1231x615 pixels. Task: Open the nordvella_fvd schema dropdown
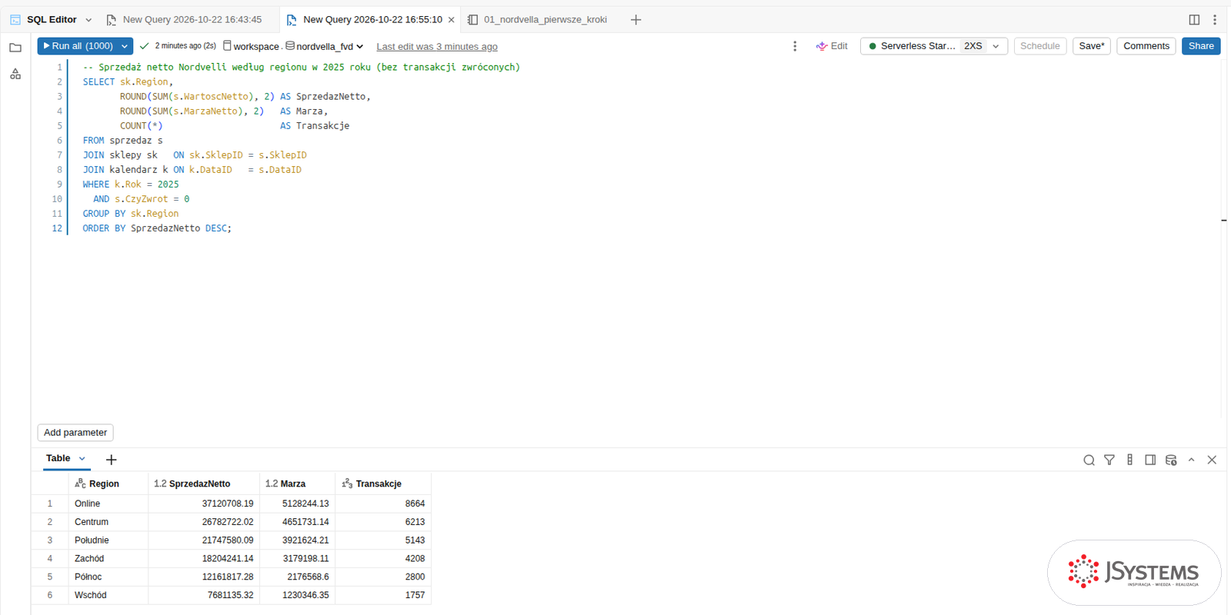click(x=324, y=46)
